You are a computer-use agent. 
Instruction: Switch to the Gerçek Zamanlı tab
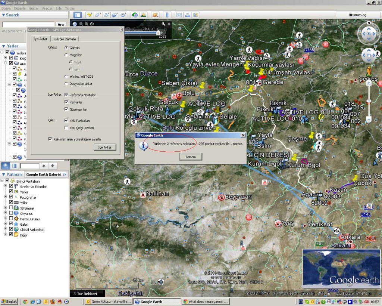click(x=65, y=39)
